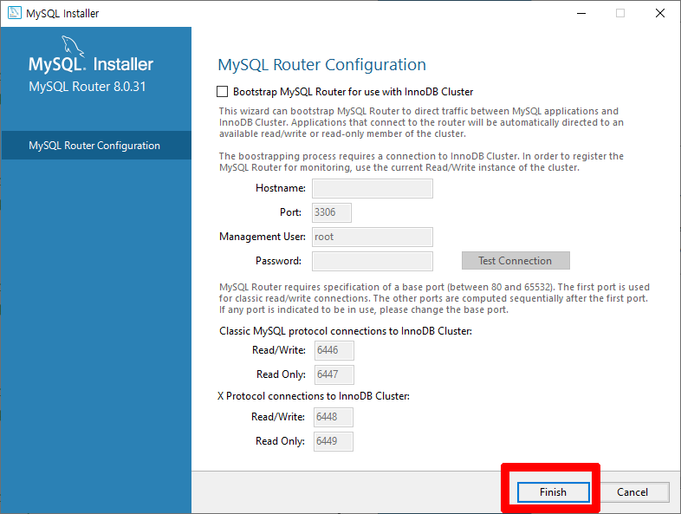Click the Finish button

[x=554, y=491]
